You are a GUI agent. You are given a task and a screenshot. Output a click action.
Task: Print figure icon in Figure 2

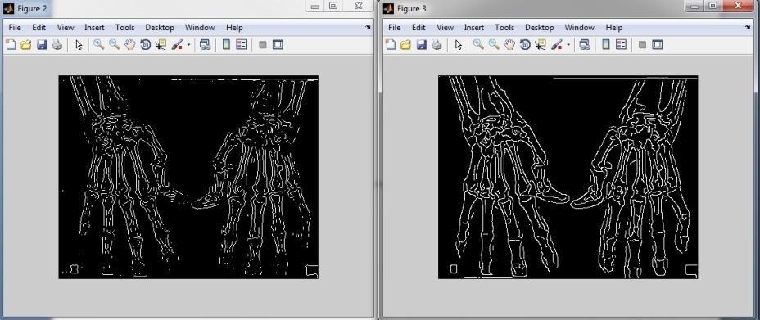pos(57,45)
